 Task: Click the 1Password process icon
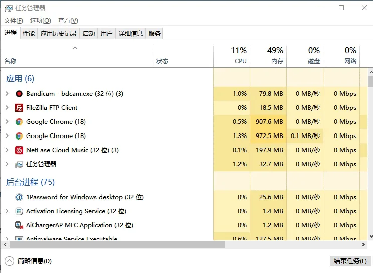19,197
